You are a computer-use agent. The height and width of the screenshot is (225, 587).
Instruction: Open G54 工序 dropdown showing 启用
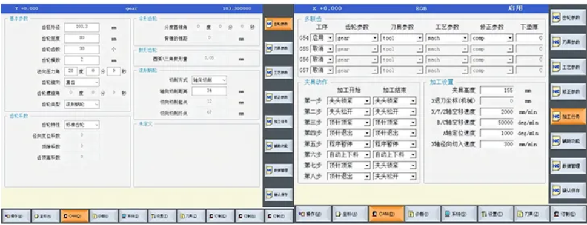pyautogui.click(x=322, y=38)
